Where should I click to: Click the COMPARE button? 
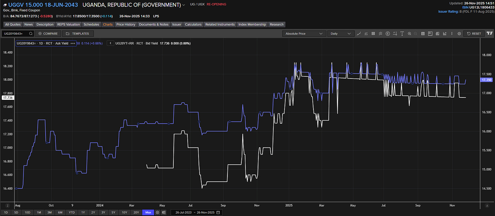click(48, 34)
